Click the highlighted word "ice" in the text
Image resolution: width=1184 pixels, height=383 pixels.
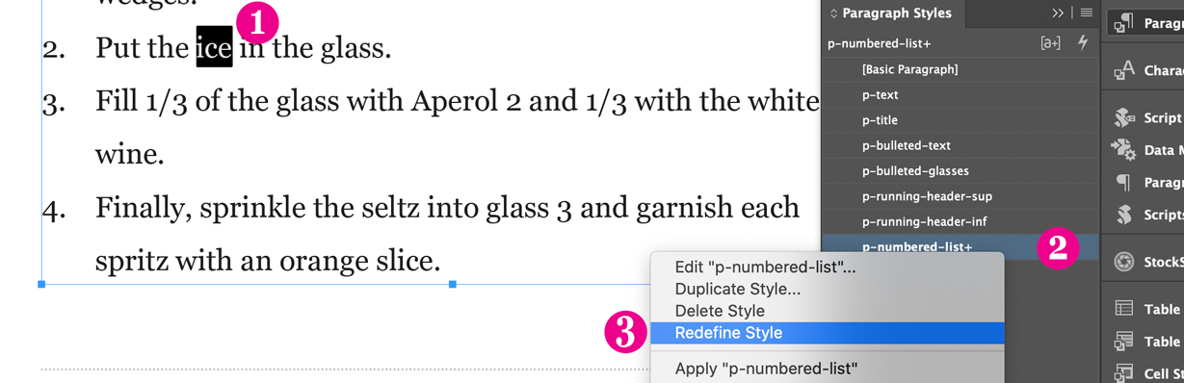[x=214, y=47]
